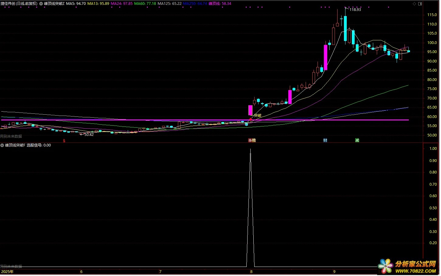Click the stock name 捷佳伟创 title
This screenshot has width=441, height=276.
(19, 4)
